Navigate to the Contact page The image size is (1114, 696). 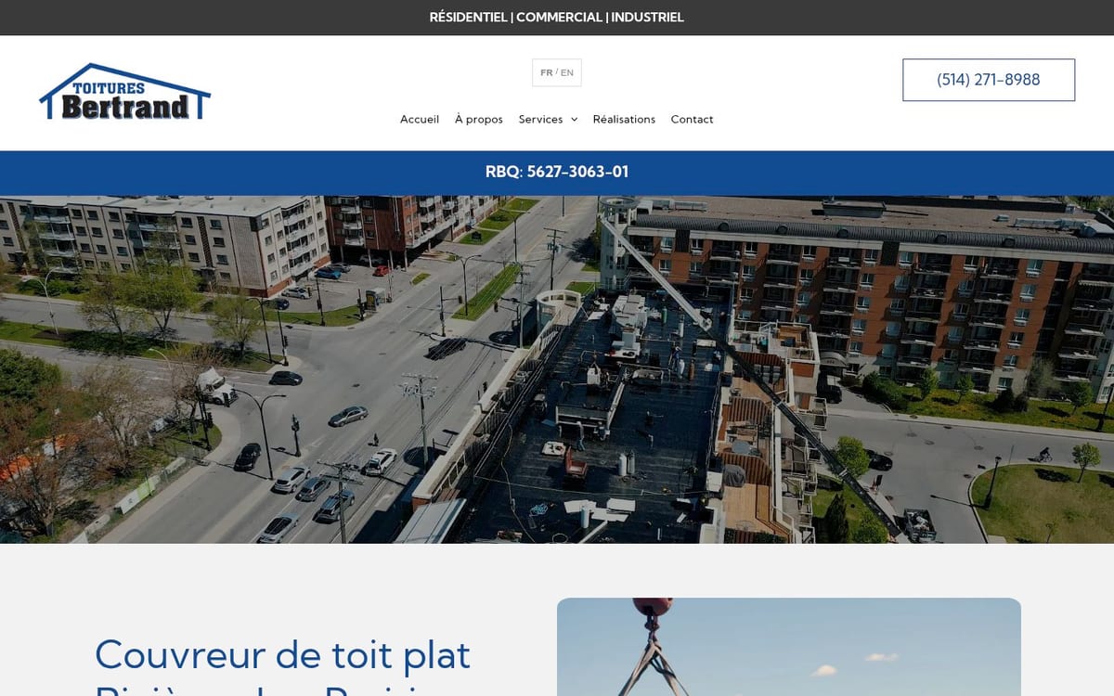point(693,119)
